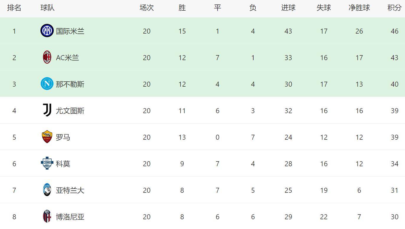Click the Atalanta club logo
The width and height of the screenshot is (405, 229).
[47, 190]
